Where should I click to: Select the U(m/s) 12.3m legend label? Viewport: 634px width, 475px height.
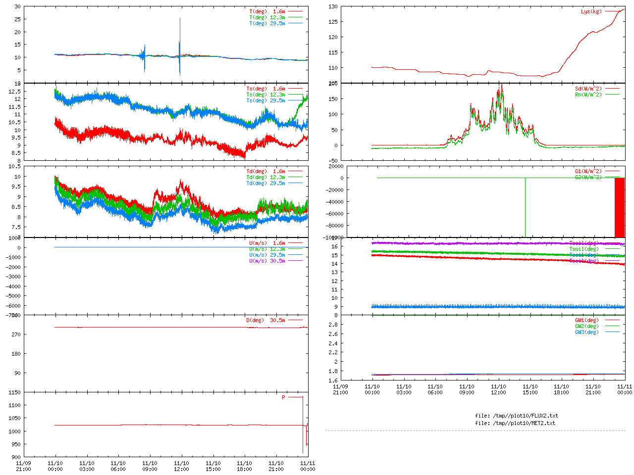tap(267, 249)
